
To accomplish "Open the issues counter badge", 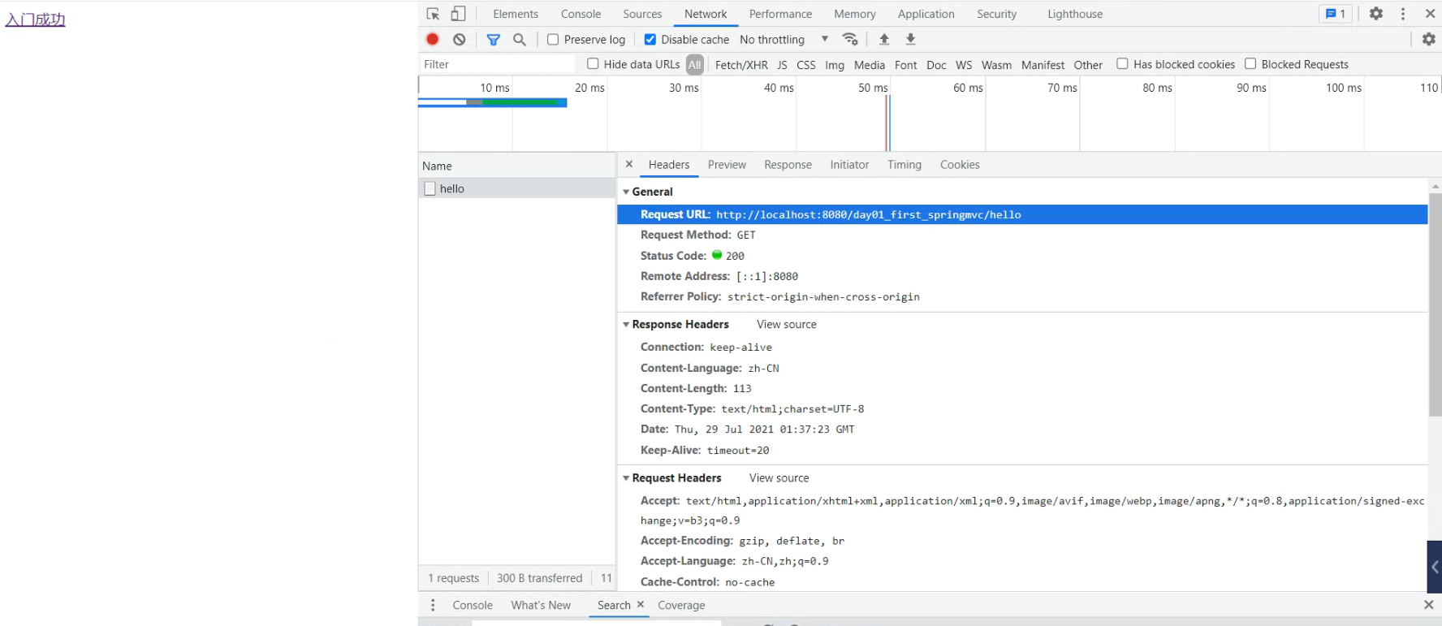I will coord(1336,14).
